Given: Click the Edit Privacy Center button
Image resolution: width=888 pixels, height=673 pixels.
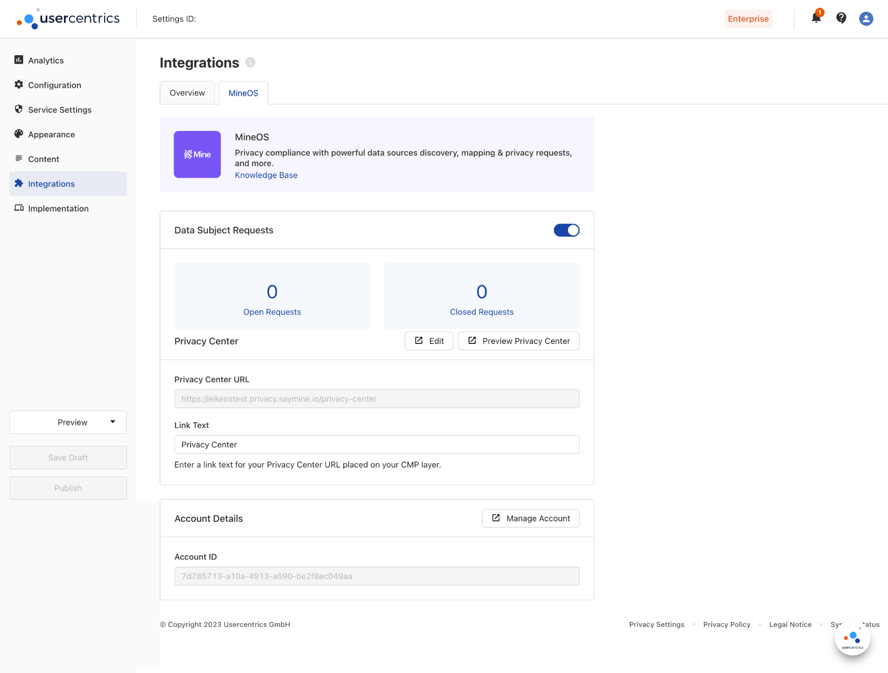Looking at the screenshot, I should [x=429, y=341].
